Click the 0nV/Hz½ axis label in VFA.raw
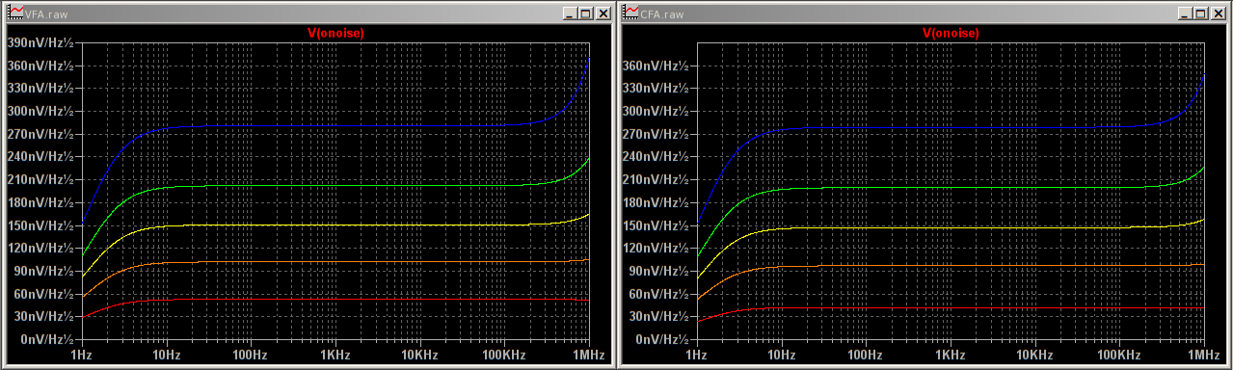The width and height of the screenshot is (1233, 370). point(46,339)
